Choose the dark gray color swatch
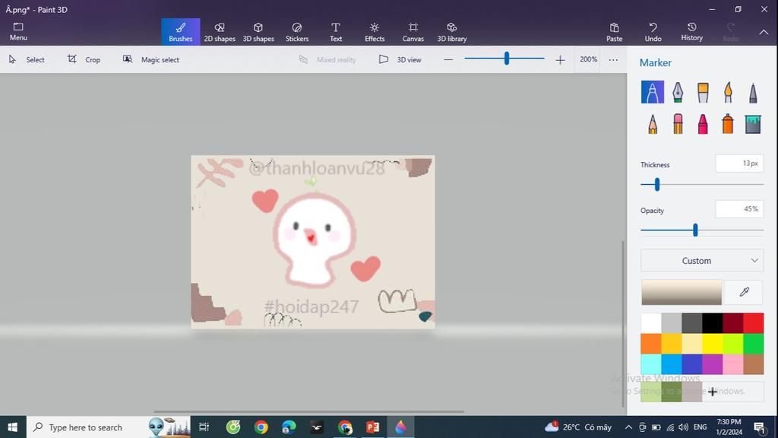 point(691,323)
